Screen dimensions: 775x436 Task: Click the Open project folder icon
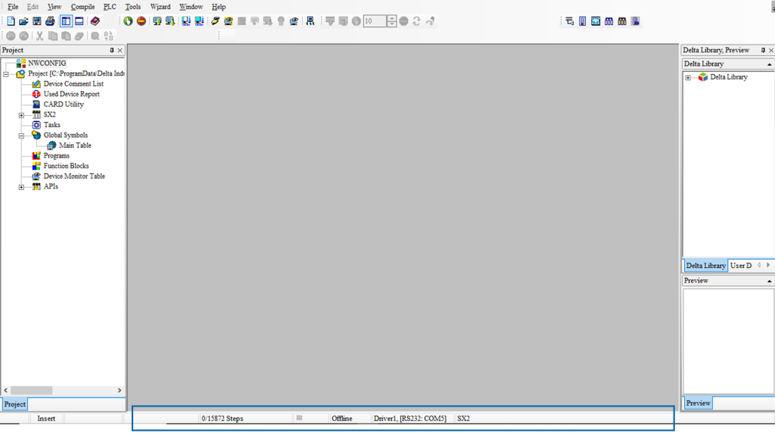[23, 21]
